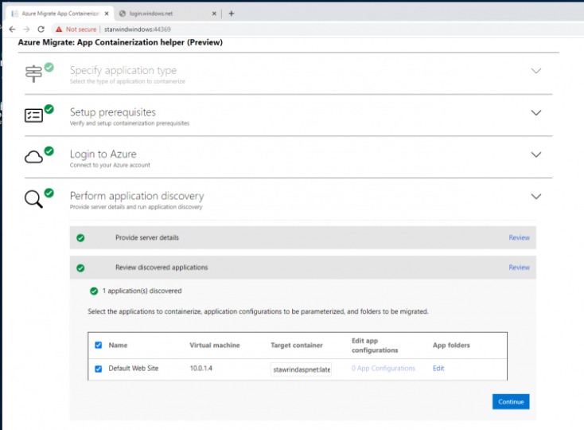584x430 pixels.
Task: Click the Review discovered applications row label
Action: tap(162, 268)
